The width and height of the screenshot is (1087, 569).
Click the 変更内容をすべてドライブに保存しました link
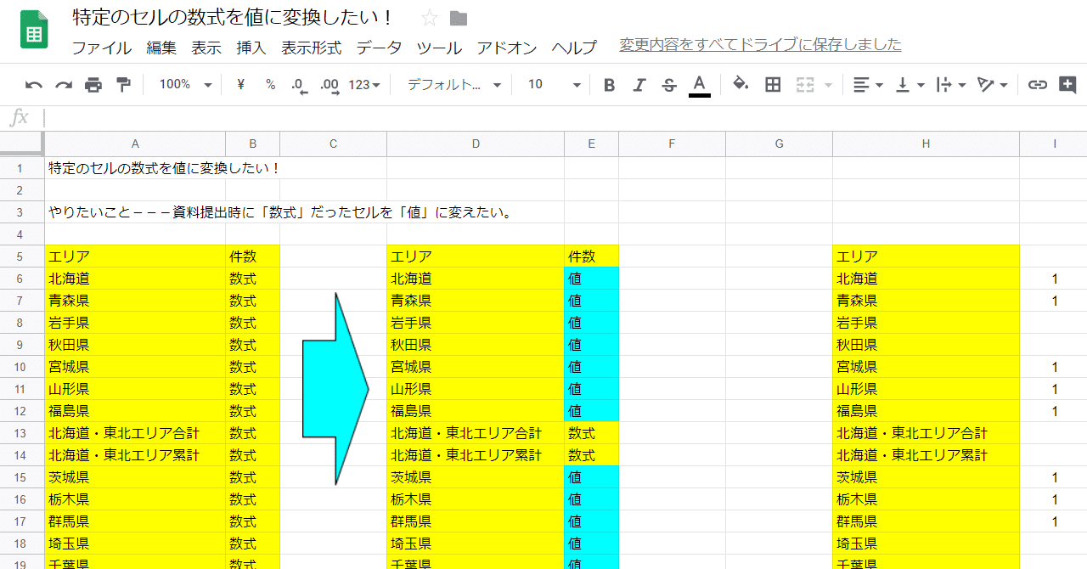pyautogui.click(x=760, y=45)
